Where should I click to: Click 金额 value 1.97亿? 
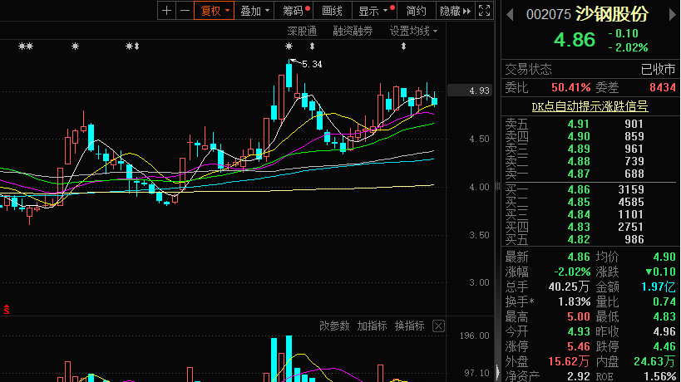(658, 287)
